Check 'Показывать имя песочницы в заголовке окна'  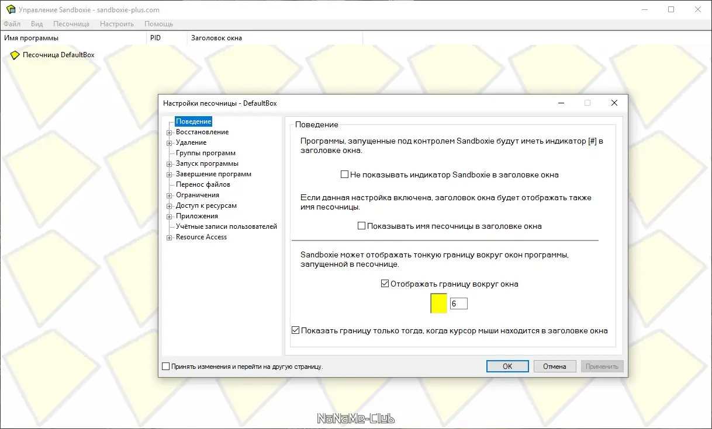(x=361, y=226)
